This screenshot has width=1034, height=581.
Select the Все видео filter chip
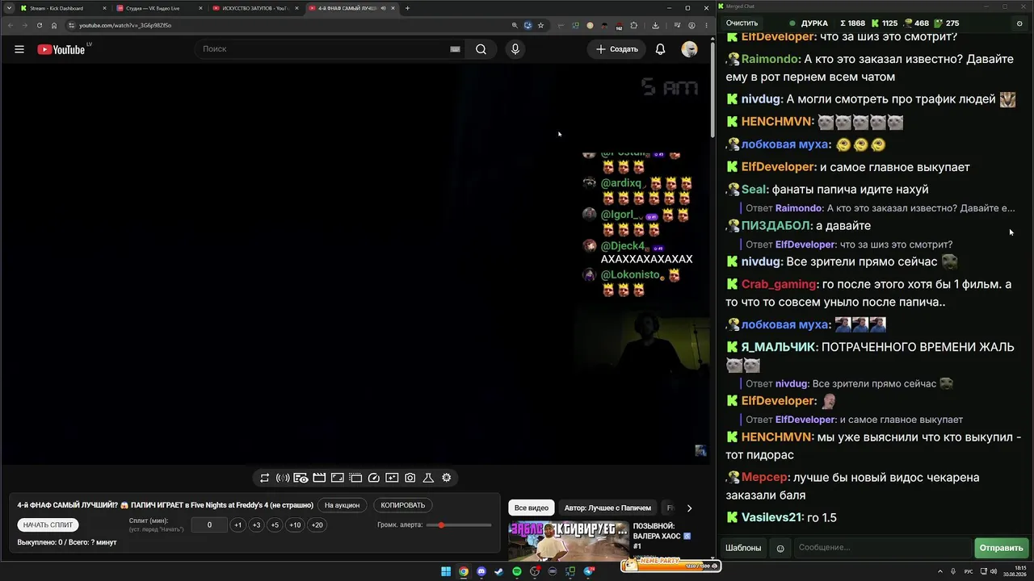pos(532,508)
